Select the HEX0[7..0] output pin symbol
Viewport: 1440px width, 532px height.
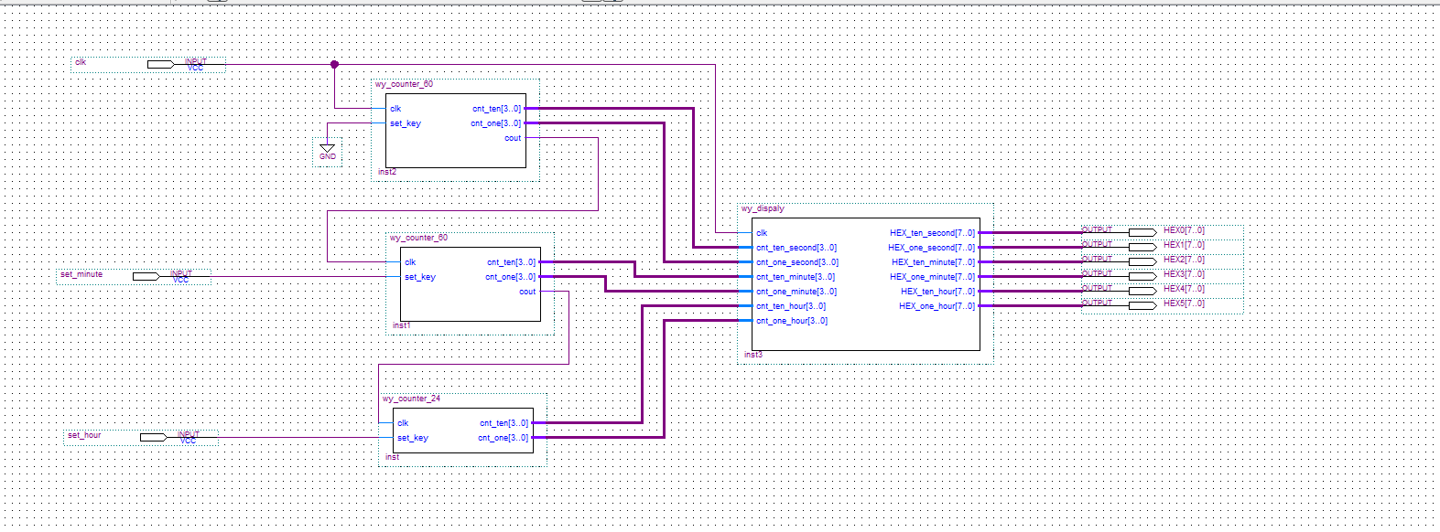pos(1142,232)
